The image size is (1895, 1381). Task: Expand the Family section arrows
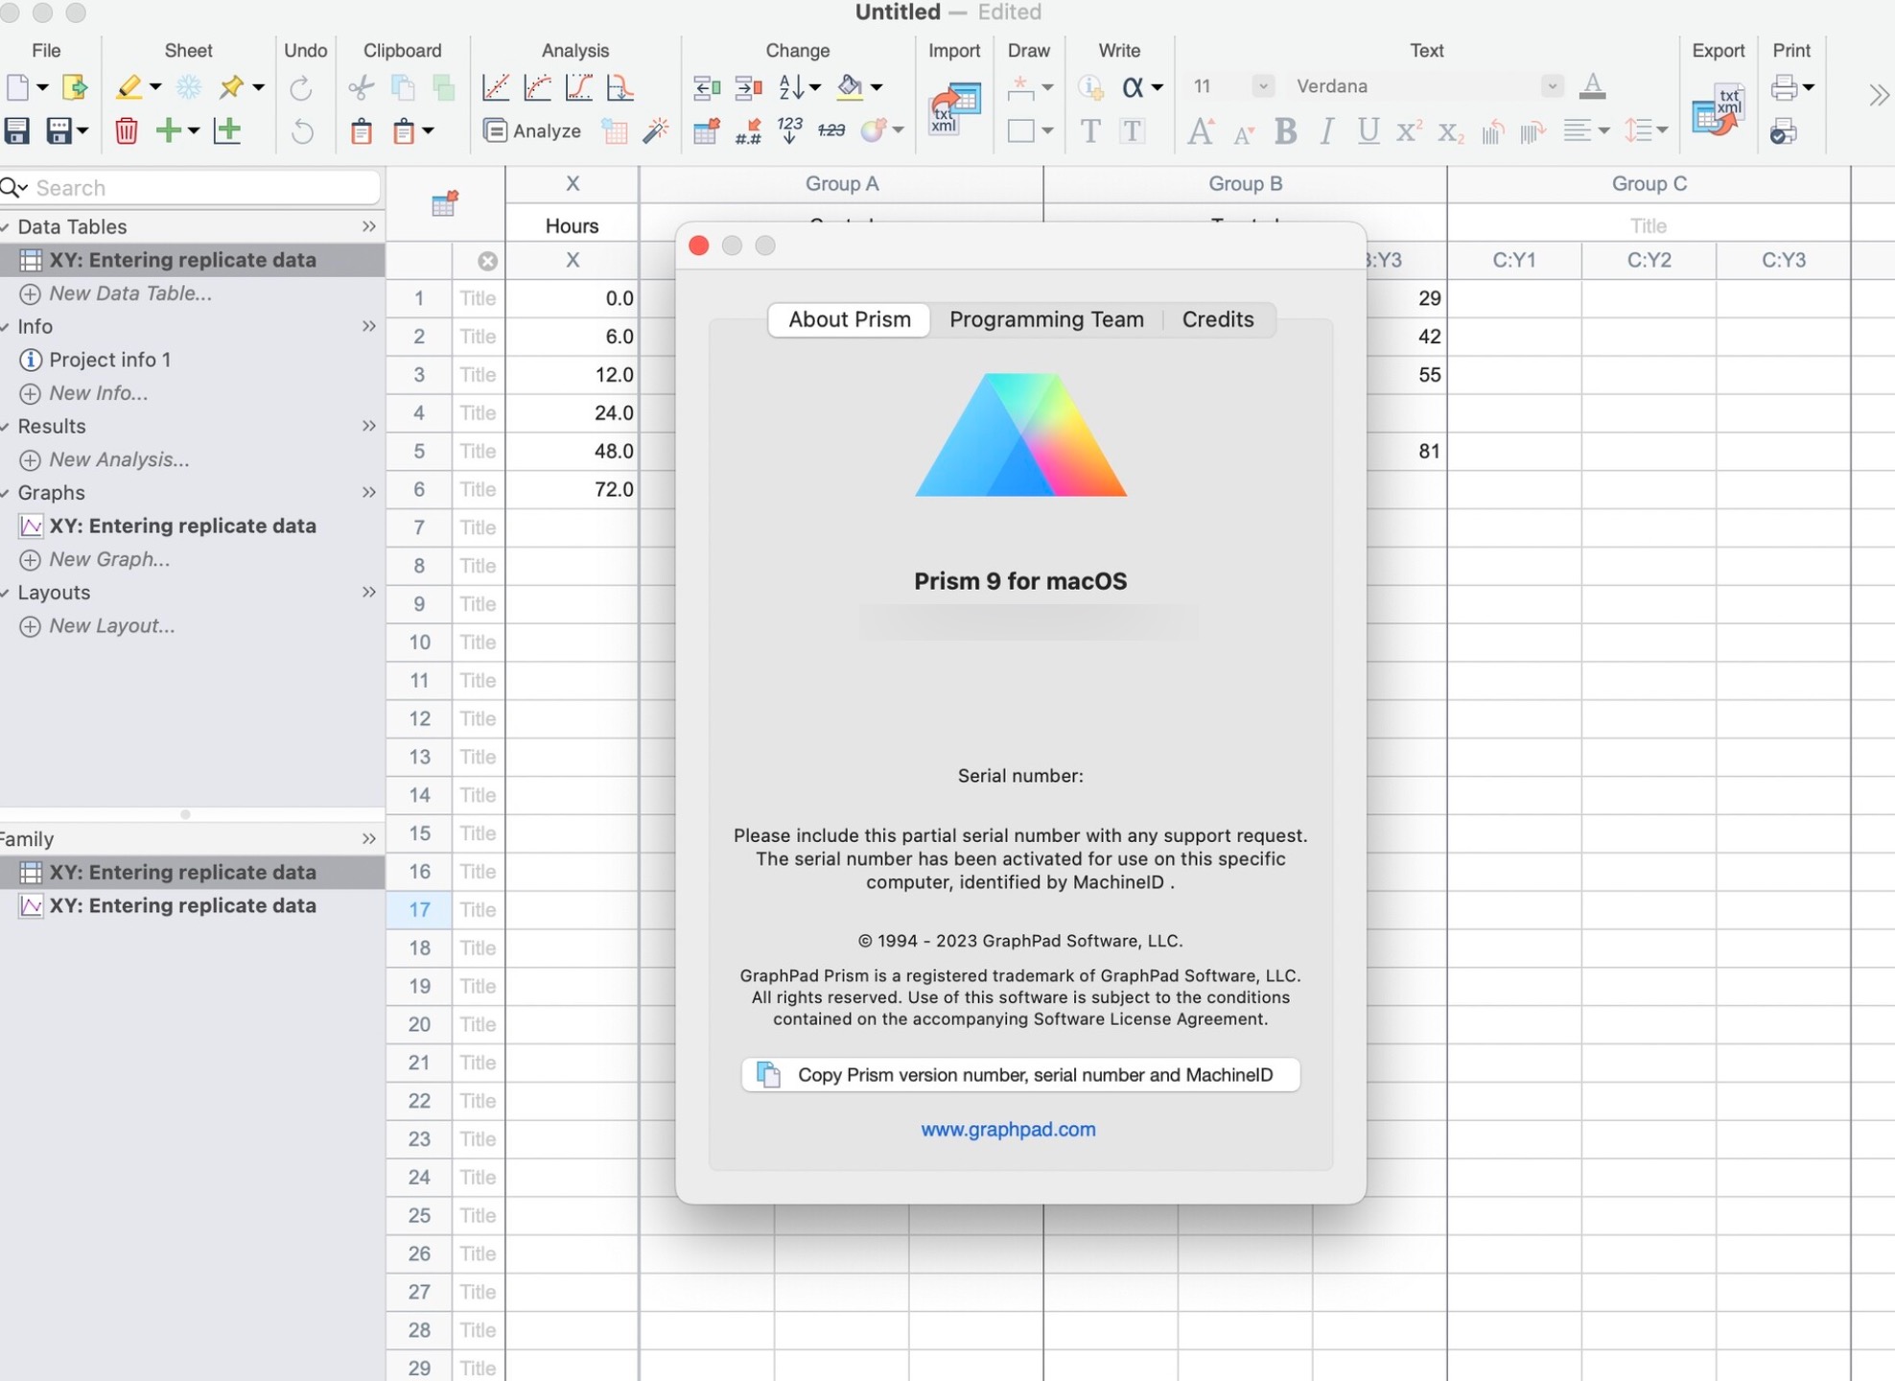pyautogui.click(x=368, y=839)
